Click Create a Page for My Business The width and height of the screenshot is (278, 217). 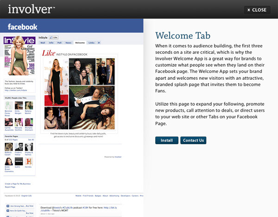[x=18, y=184]
